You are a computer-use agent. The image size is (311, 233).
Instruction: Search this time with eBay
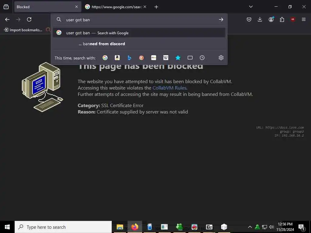point(153,58)
